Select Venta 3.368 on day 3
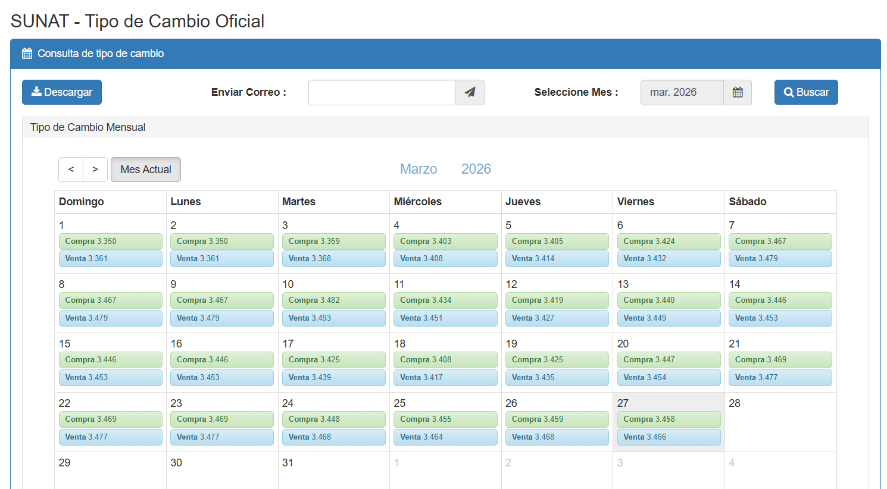Screen dimensions: 887x489 pyautogui.click(x=333, y=259)
